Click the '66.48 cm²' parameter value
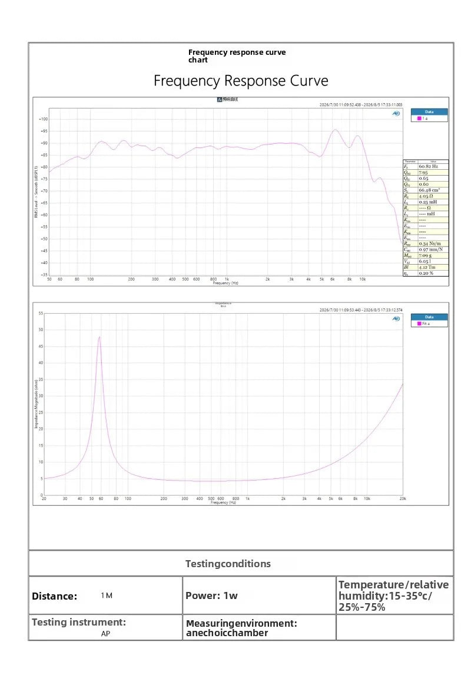 429,190
